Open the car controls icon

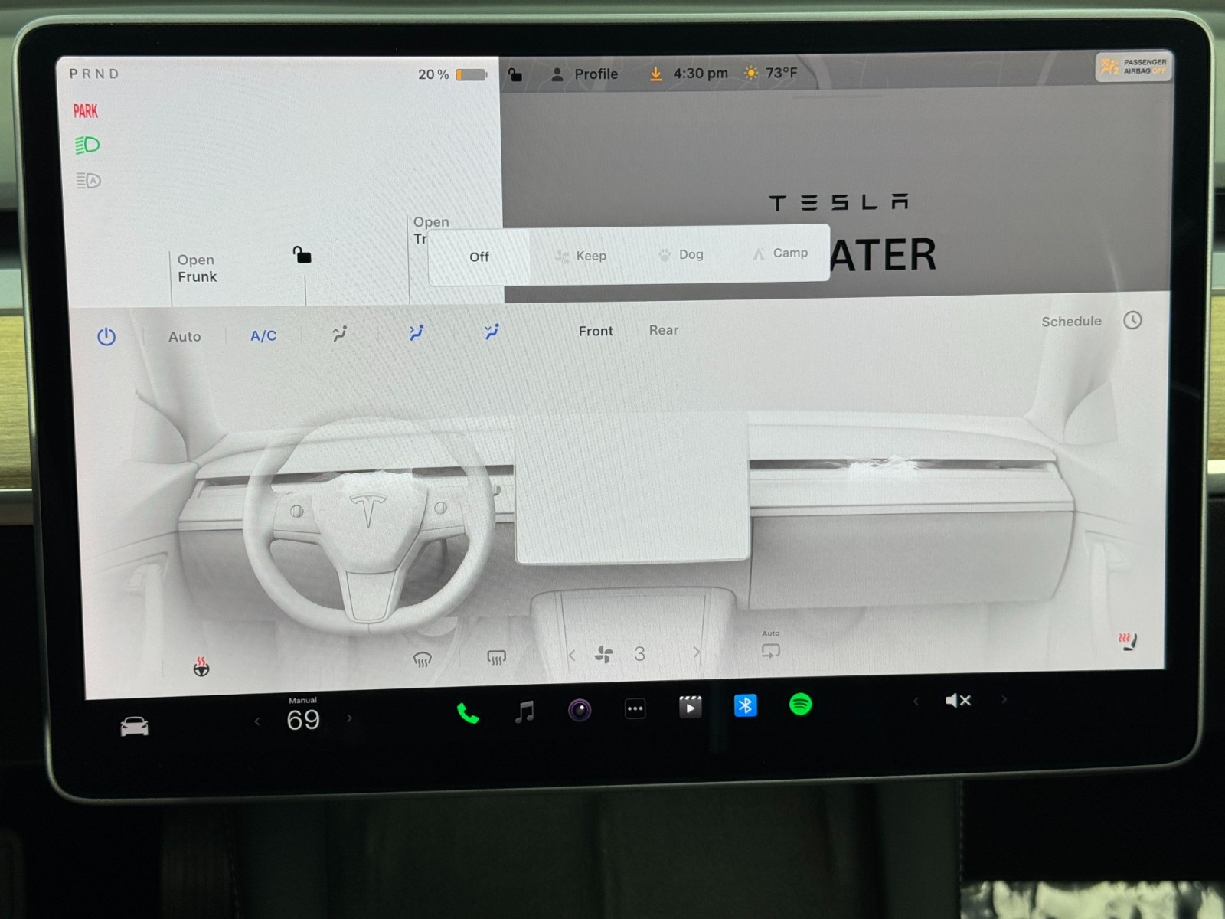tap(135, 726)
